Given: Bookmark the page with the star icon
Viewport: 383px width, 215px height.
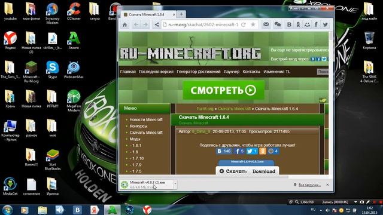Looking at the screenshot, I should (253, 24).
